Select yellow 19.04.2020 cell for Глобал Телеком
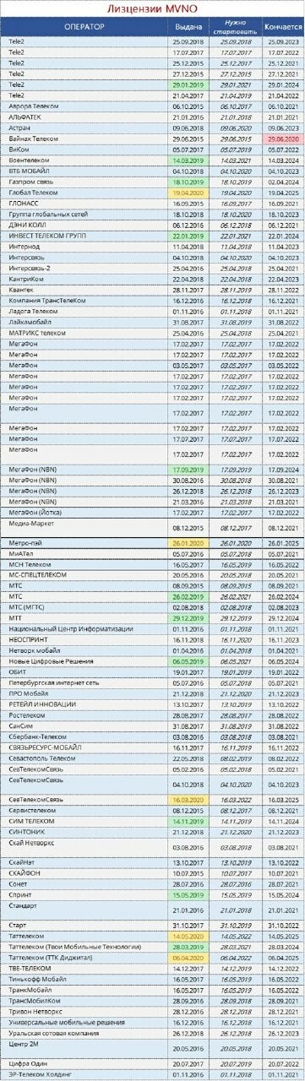 (x=188, y=193)
